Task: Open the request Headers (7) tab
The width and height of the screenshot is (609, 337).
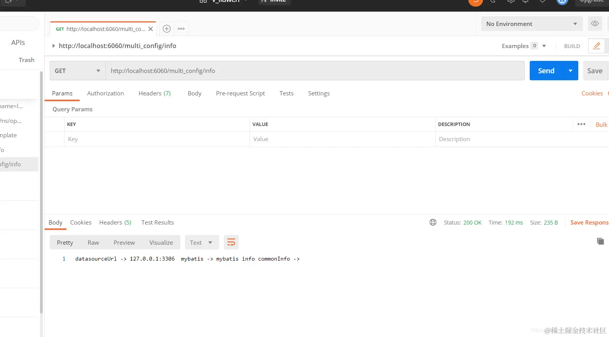Action: tap(155, 93)
